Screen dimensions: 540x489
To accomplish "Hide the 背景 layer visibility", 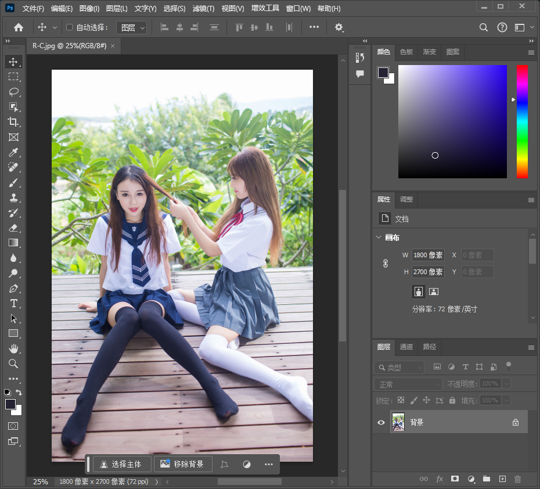I will (381, 422).
